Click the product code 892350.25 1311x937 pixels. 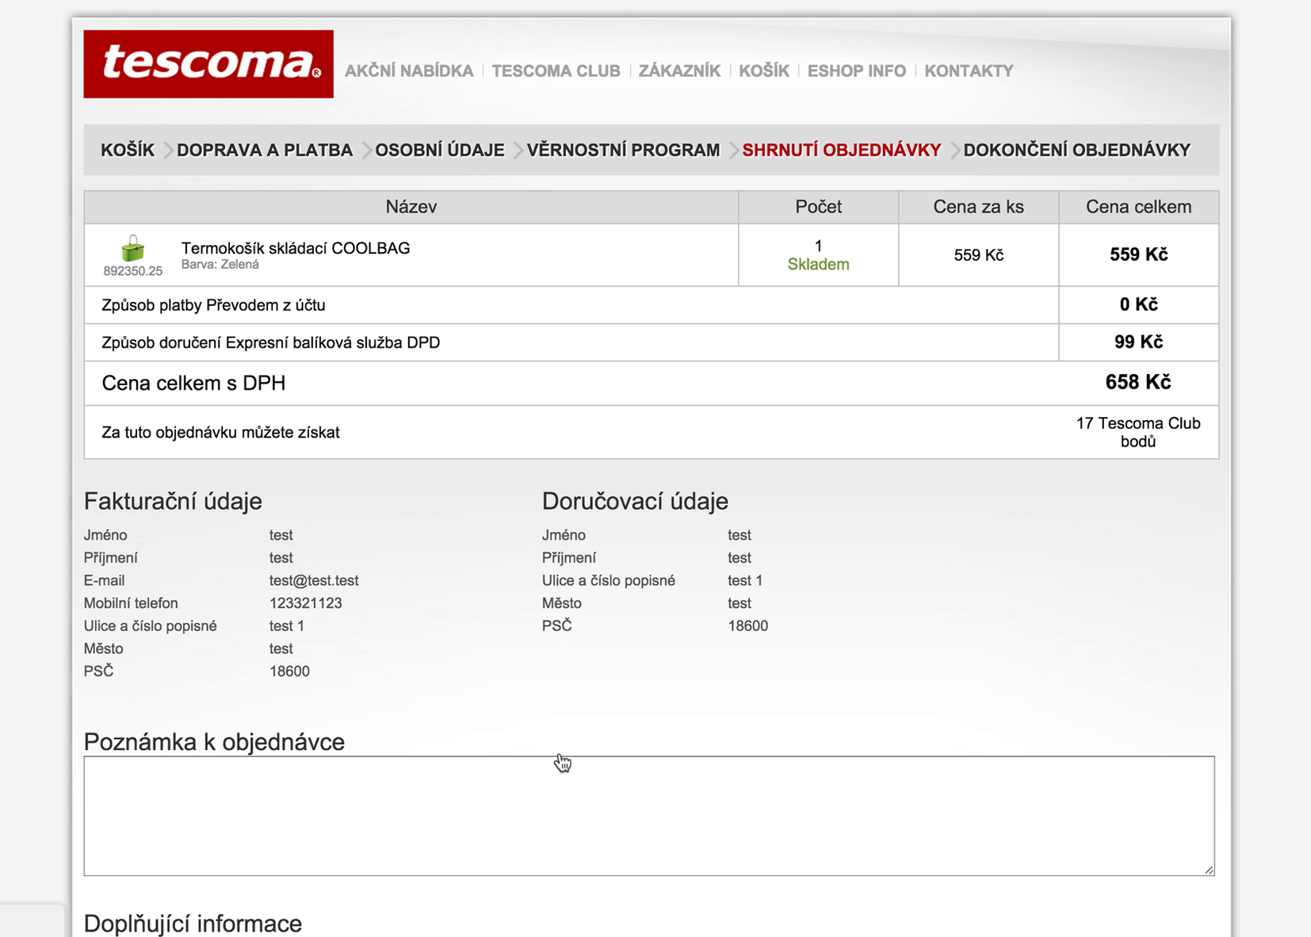(133, 271)
